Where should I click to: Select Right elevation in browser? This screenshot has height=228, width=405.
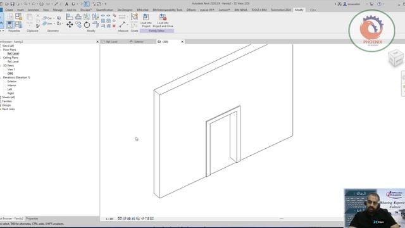(11, 93)
